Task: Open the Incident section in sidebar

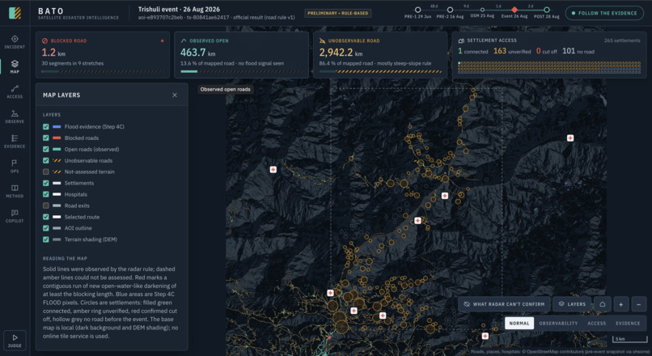Action: point(15,42)
